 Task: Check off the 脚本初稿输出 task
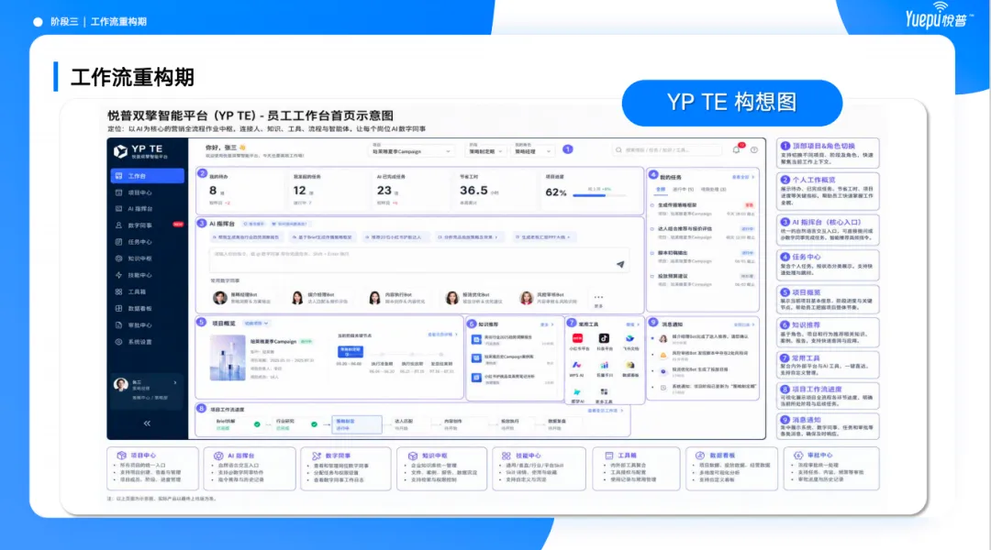pos(652,253)
